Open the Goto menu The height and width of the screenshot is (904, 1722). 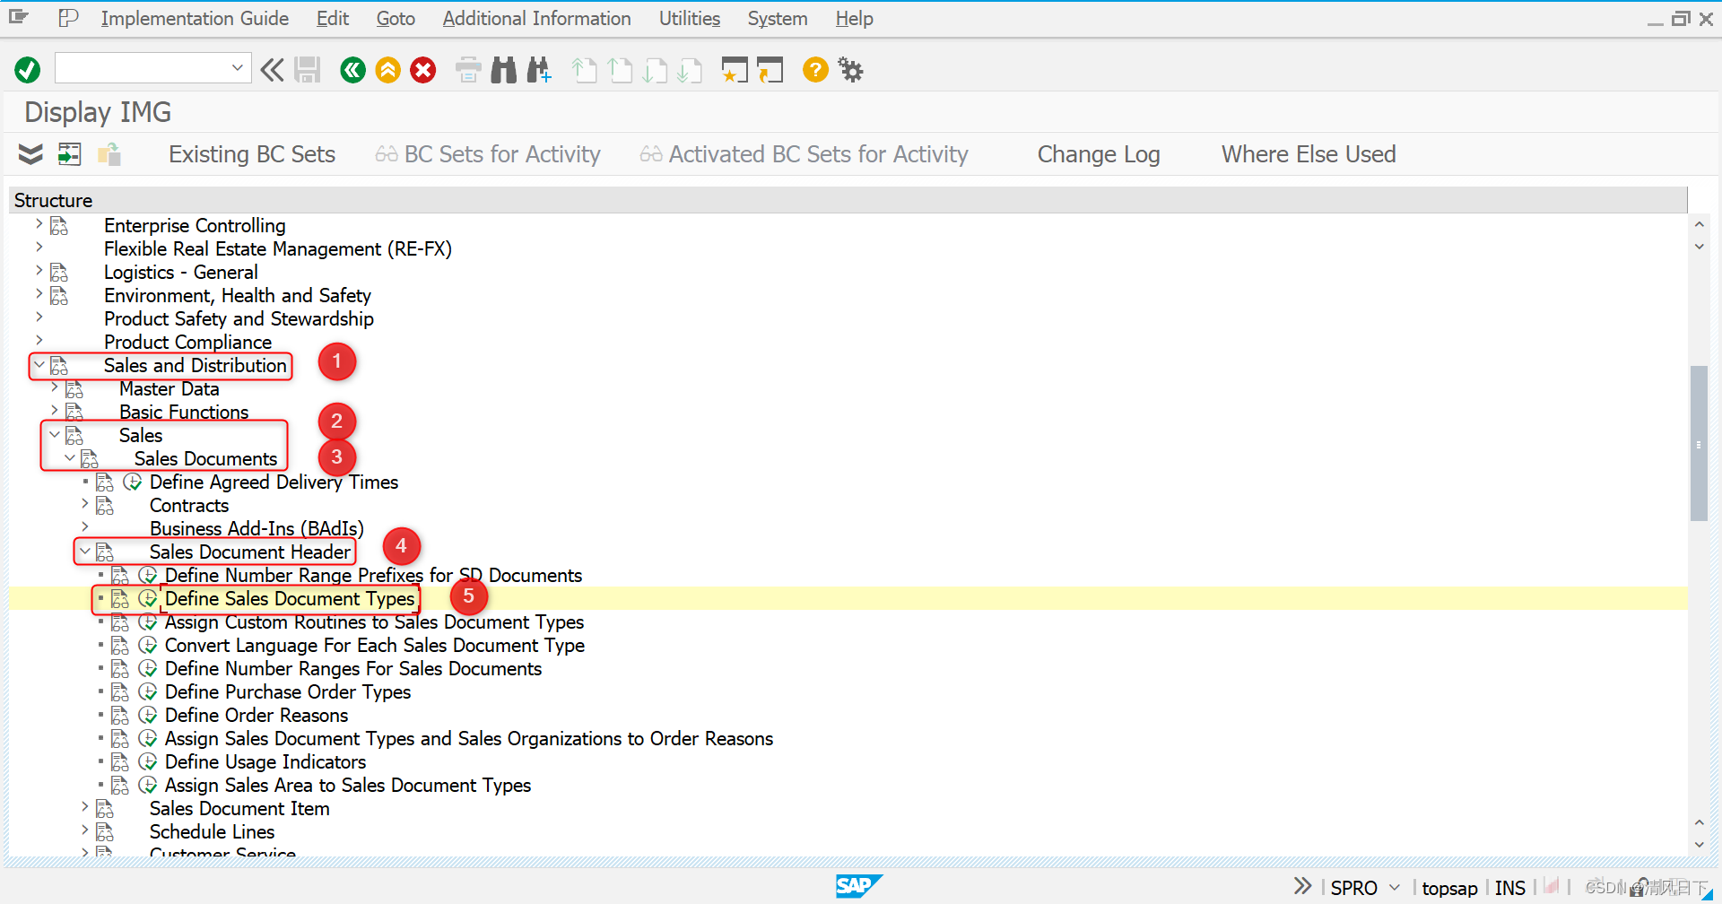(x=396, y=18)
